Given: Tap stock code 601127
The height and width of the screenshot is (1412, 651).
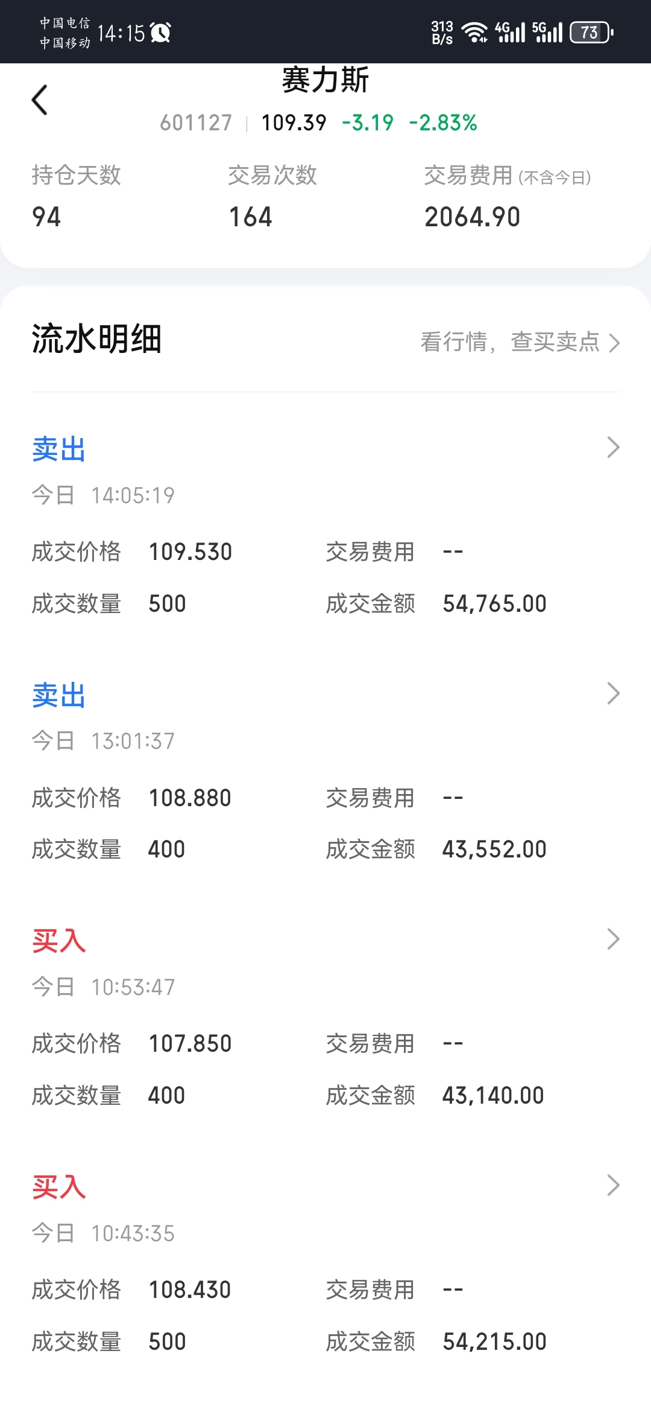Looking at the screenshot, I should tap(196, 123).
